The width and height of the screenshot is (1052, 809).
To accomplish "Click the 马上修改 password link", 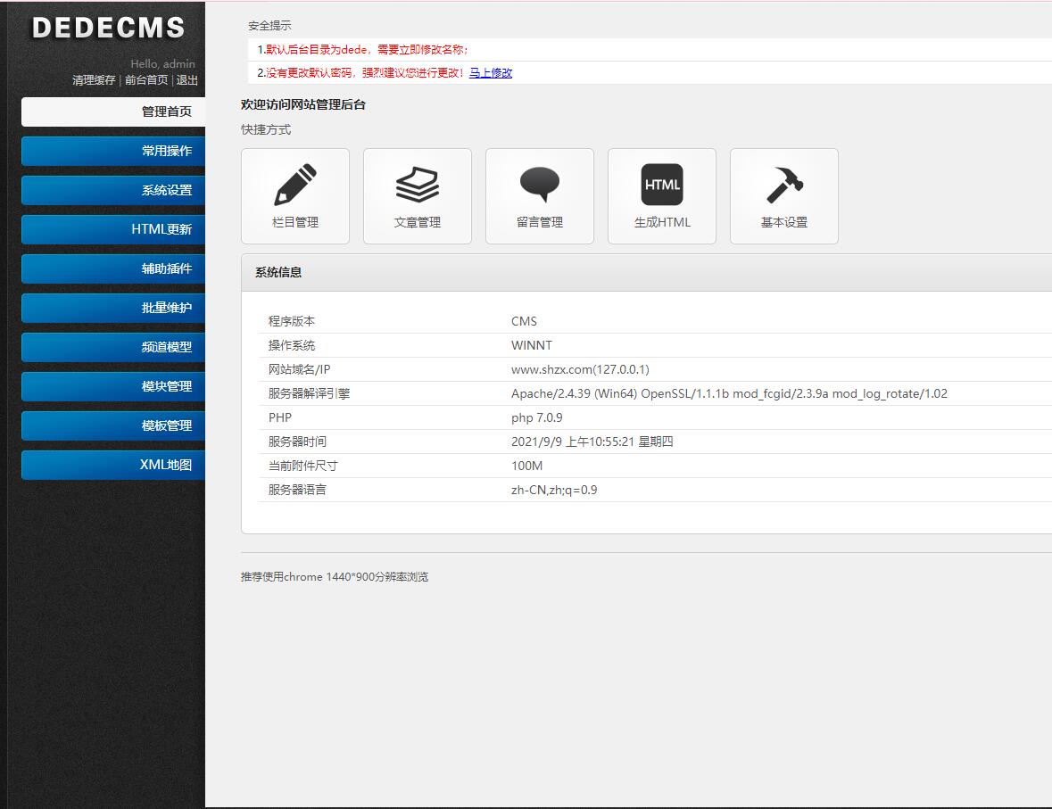I will point(491,73).
